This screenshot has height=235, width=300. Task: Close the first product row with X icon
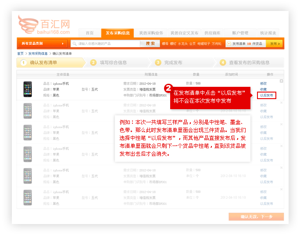coord(282,81)
